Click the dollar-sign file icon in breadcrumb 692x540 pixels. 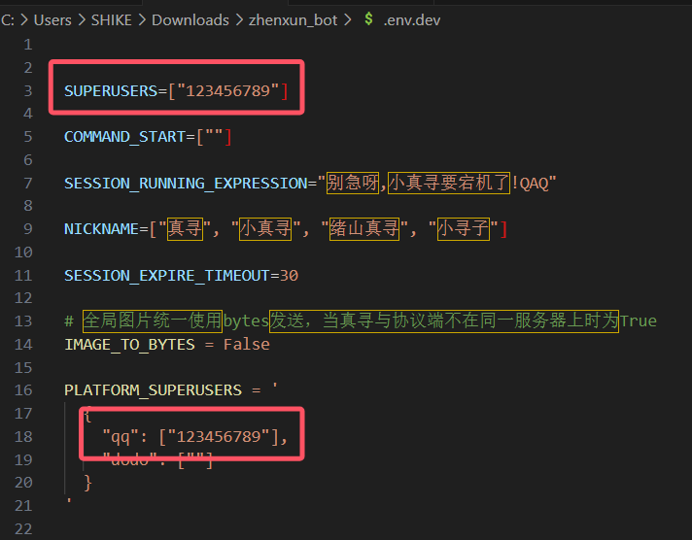click(369, 19)
